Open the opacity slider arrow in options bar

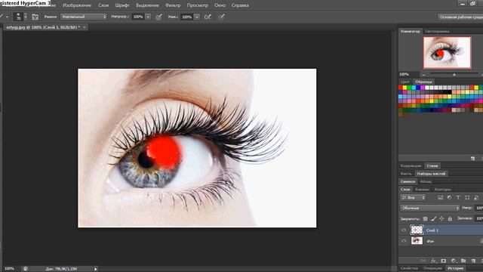click(x=148, y=17)
